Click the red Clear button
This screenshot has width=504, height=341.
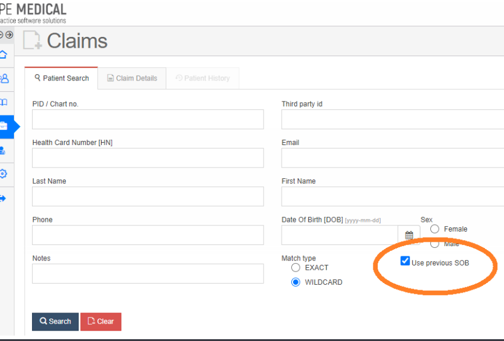[101, 322]
